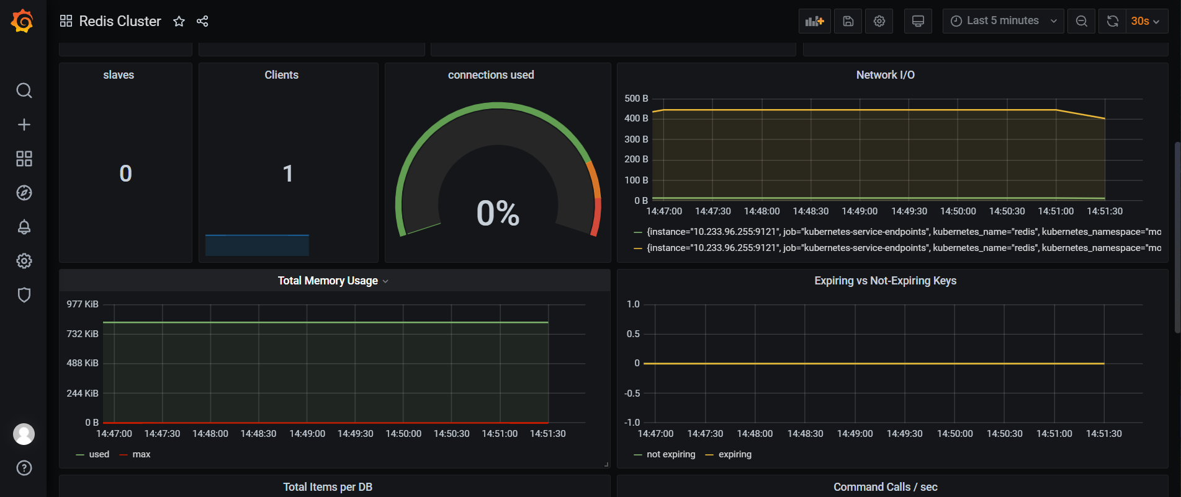Click the Add panel icon
The image size is (1181, 497).
click(814, 21)
